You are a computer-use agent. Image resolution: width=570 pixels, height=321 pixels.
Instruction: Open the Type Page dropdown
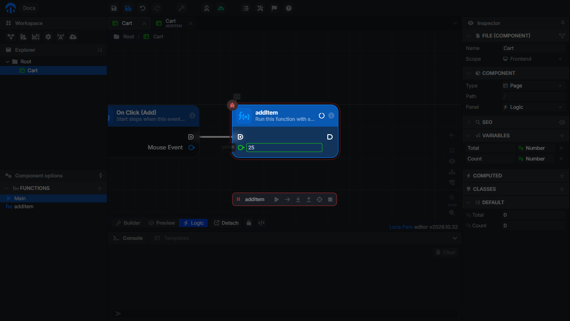tap(533, 86)
